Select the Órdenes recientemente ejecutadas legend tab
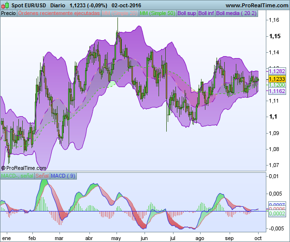The height and width of the screenshot is (242, 290). [59, 14]
